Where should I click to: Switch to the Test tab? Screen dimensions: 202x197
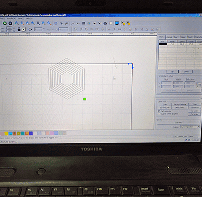point(190,37)
